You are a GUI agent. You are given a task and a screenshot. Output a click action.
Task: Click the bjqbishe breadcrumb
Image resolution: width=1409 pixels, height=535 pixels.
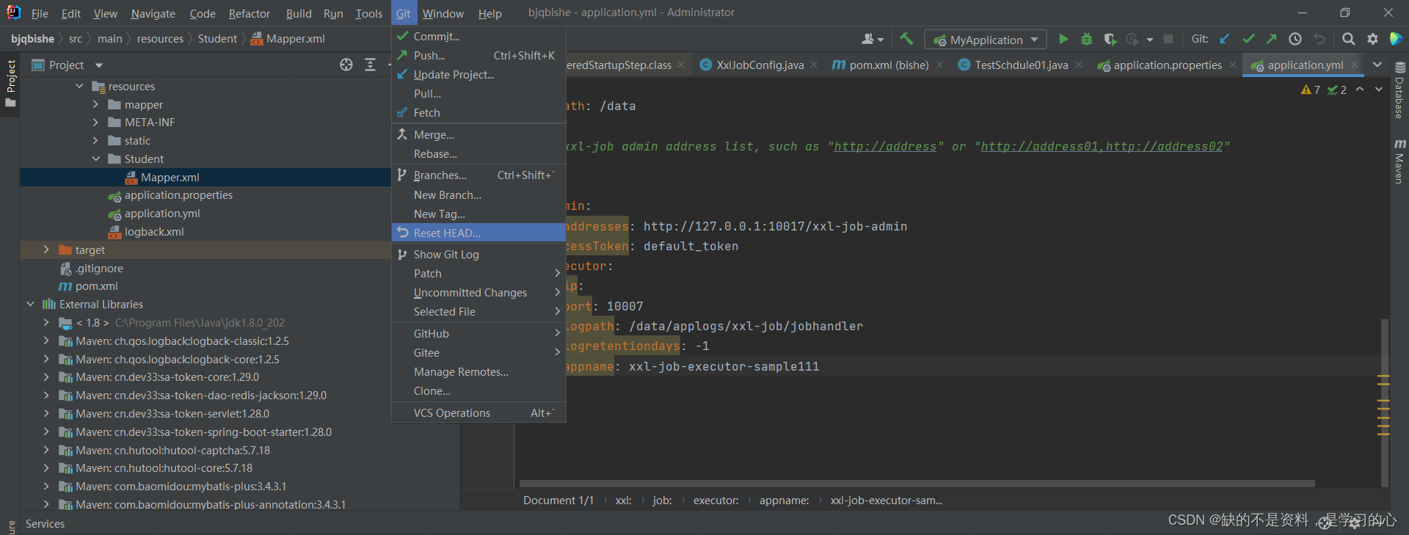click(x=32, y=38)
